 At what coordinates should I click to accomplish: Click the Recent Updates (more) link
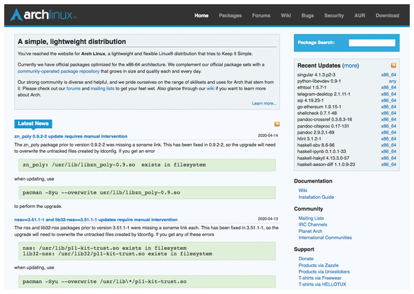[351, 65]
